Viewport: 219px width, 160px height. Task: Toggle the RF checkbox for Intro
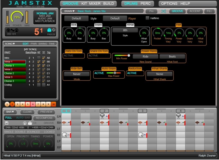click(39, 58)
